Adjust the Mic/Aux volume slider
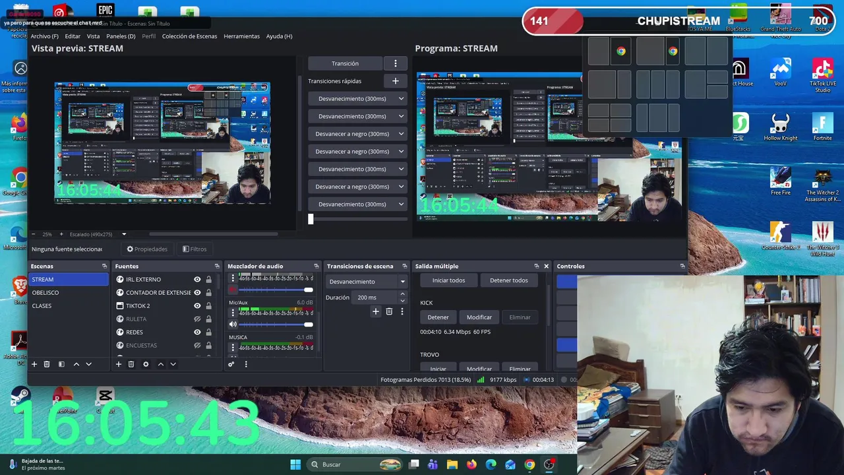Viewport: 844px width, 475px height. [276, 325]
